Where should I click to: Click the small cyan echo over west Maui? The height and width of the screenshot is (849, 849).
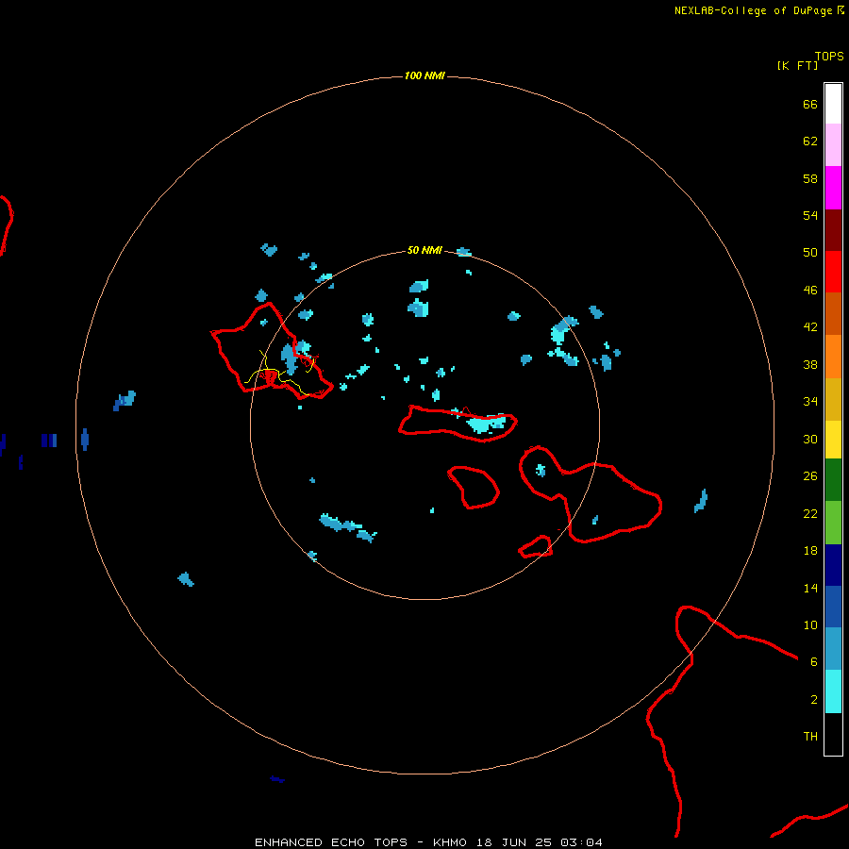click(x=541, y=470)
